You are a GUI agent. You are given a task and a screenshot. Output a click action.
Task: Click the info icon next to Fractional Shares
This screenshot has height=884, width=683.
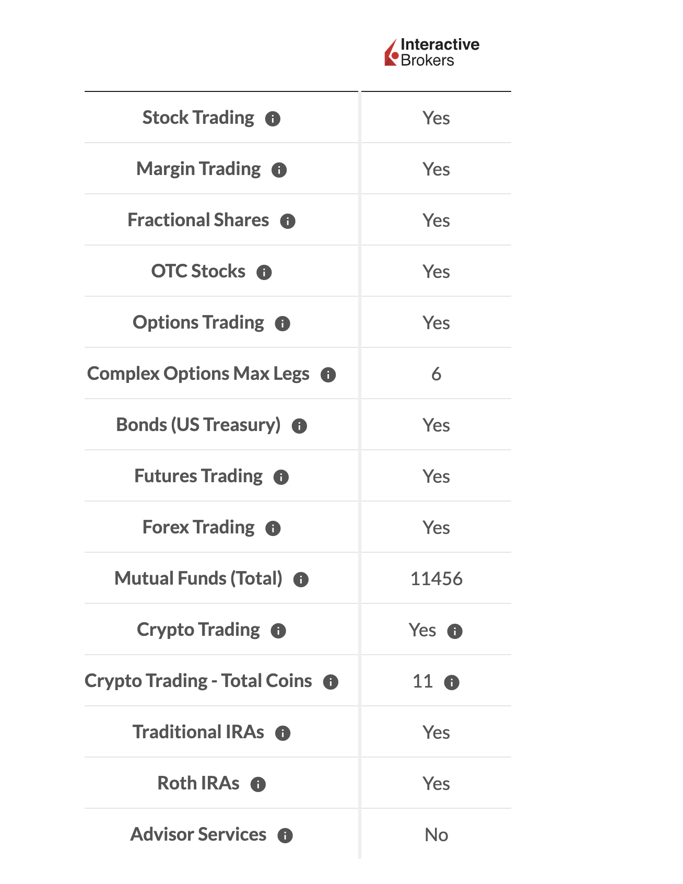[288, 222]
